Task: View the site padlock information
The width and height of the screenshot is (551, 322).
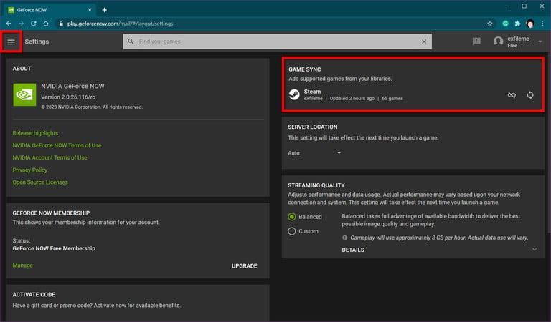Action: click(61, 24)
